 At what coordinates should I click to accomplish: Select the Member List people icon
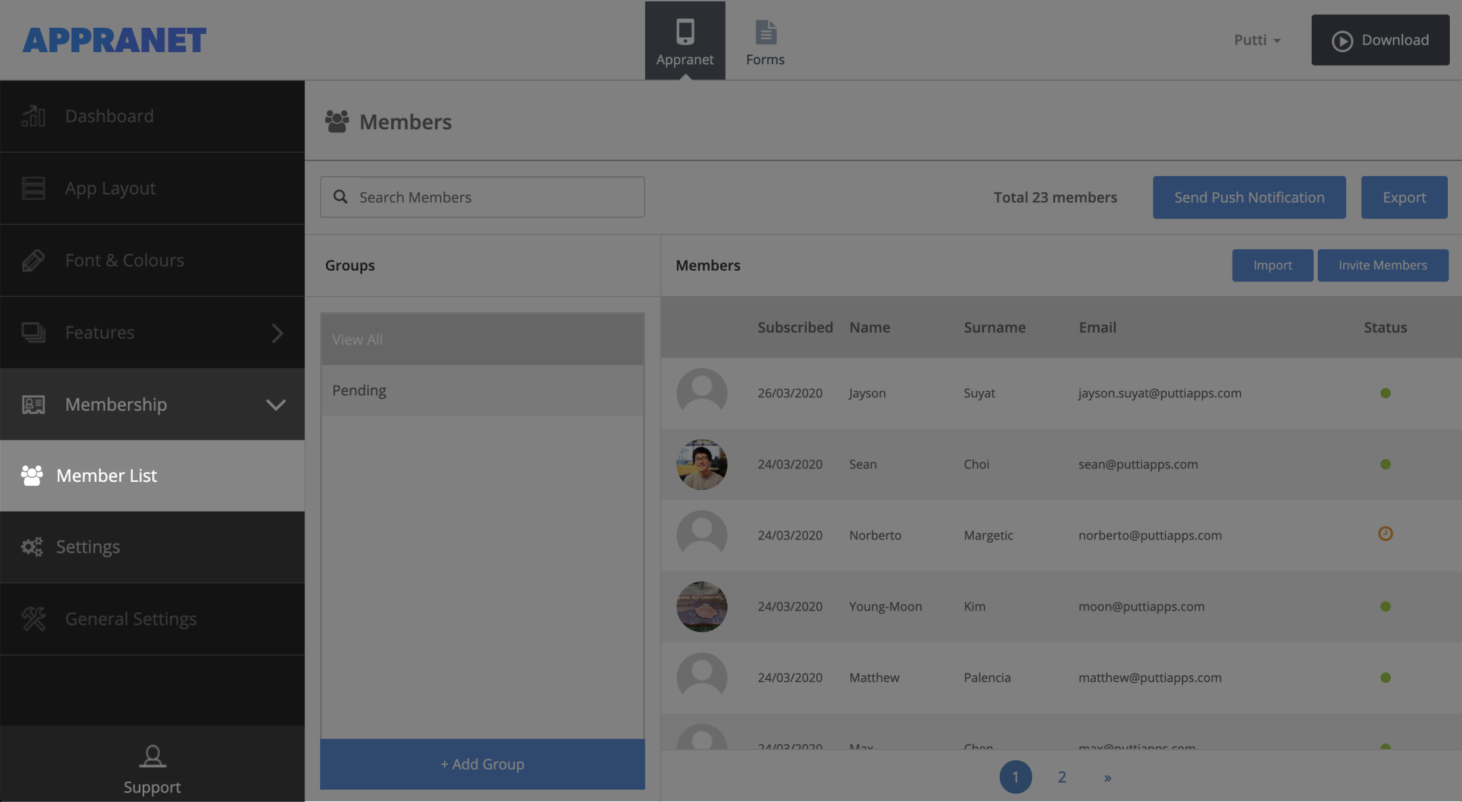(32, 475)
